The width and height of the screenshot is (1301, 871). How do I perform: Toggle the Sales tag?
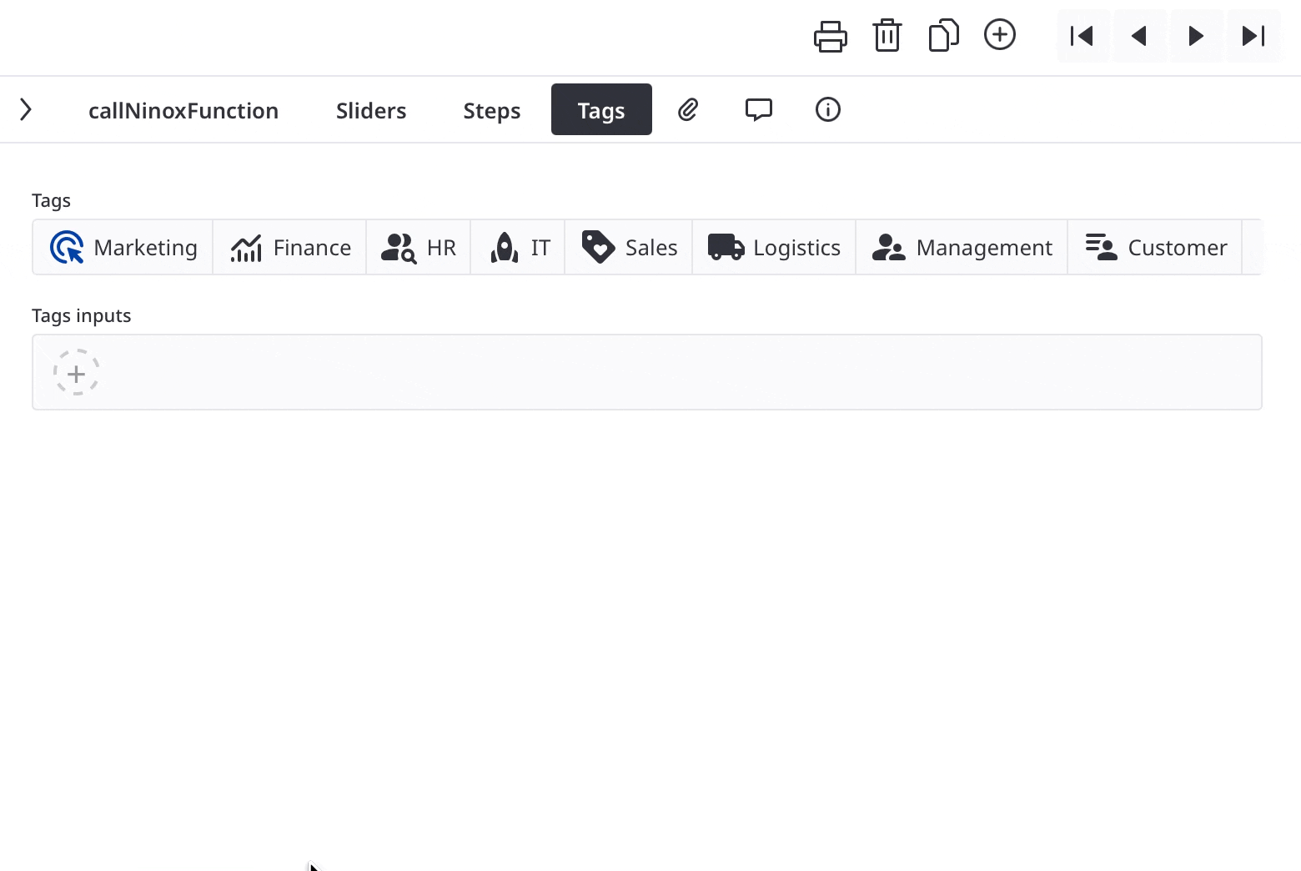click(629, 247)
